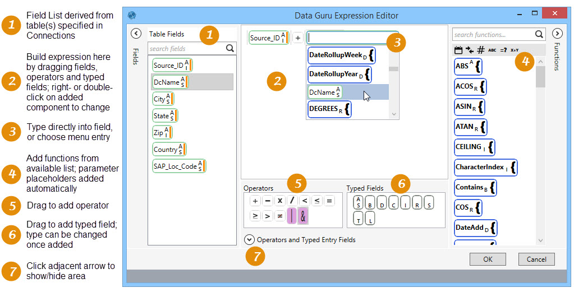Select the T typed field
574x292 pixels.
click(x=359, y=218)
